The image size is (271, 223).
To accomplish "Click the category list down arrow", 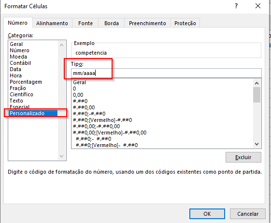I will click(x=62, y=156).
